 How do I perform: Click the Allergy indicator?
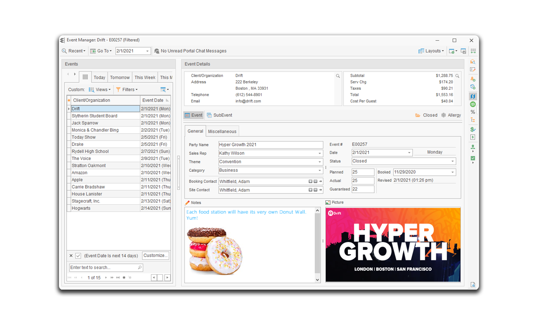(451, 115)
